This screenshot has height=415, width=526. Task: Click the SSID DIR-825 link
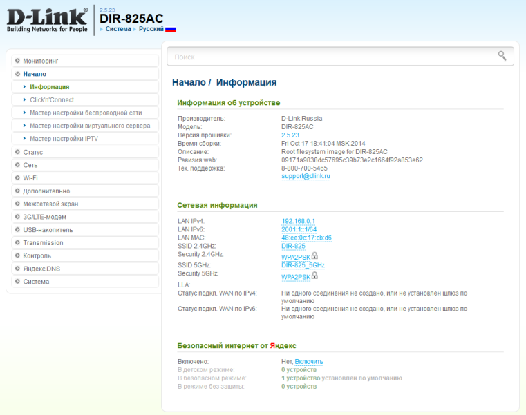(293, 247)
